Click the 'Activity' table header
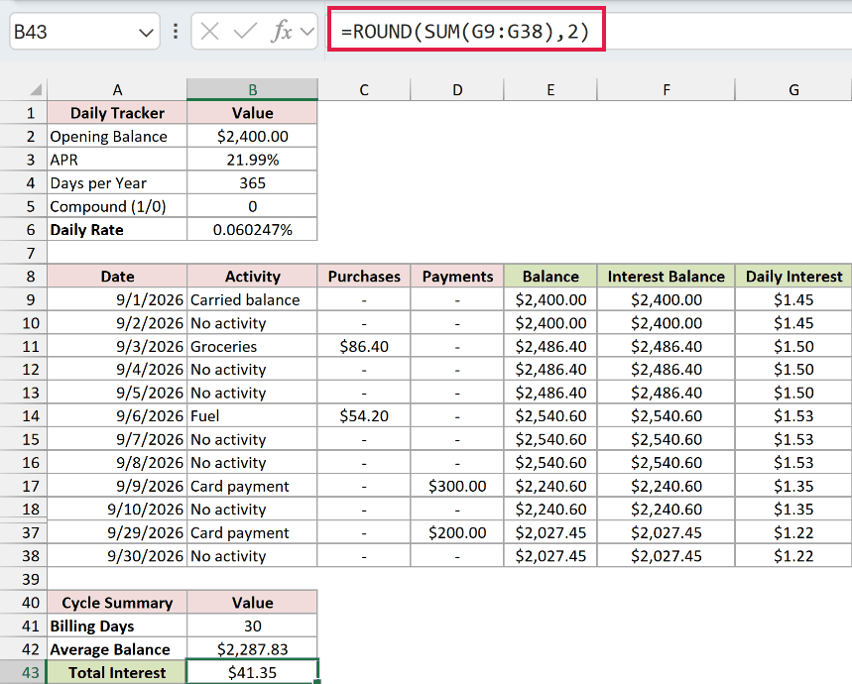The width and height of the screenshot is (852, 684). pyautogui.click(x=252, y=277)
